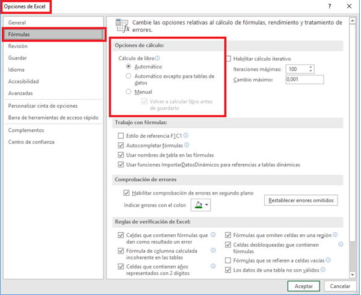The height and width of the screenshot is (295, 361).
Task: Select the Automático calculation option
Action: coord(129,66)
